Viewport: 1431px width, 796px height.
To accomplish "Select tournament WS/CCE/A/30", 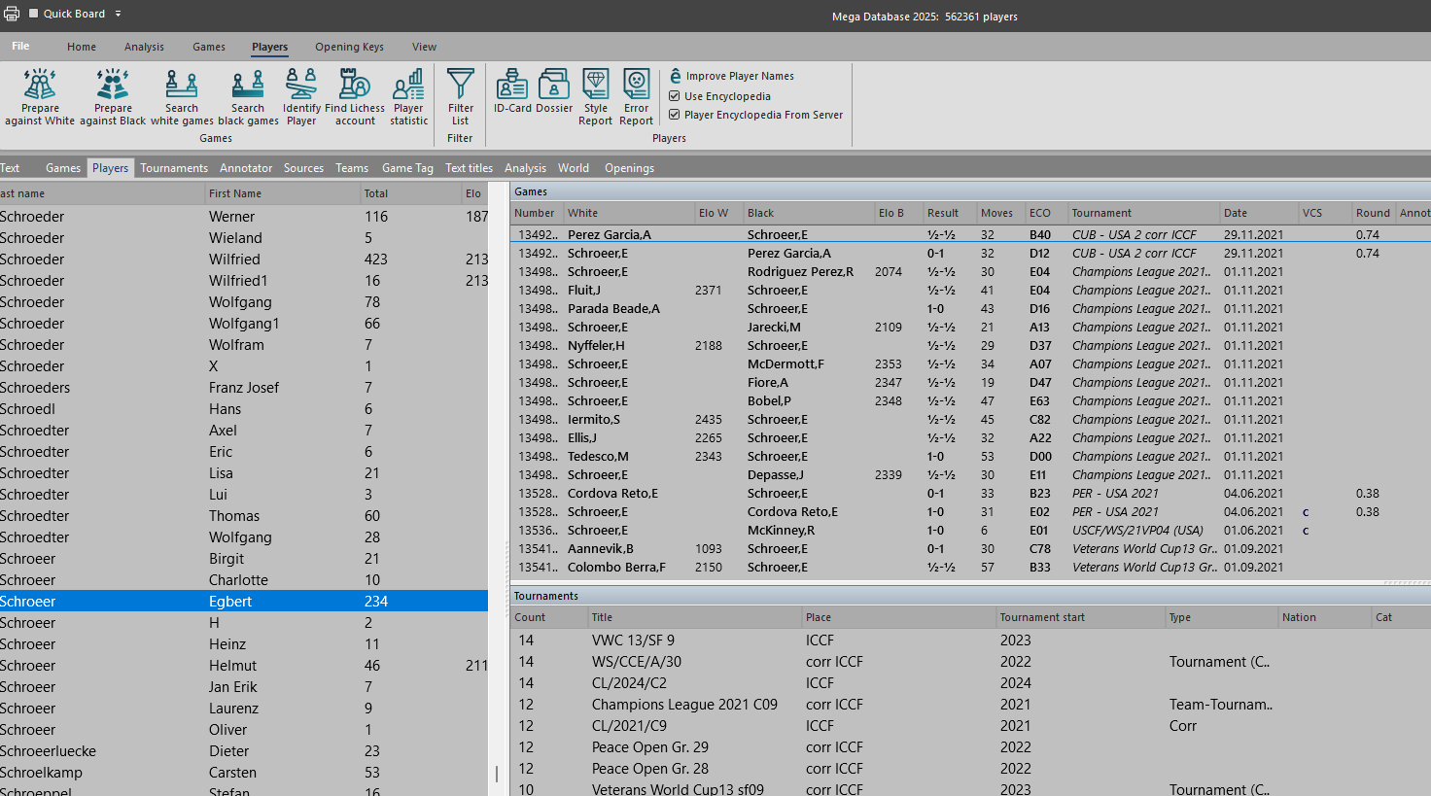I will 970,662.
